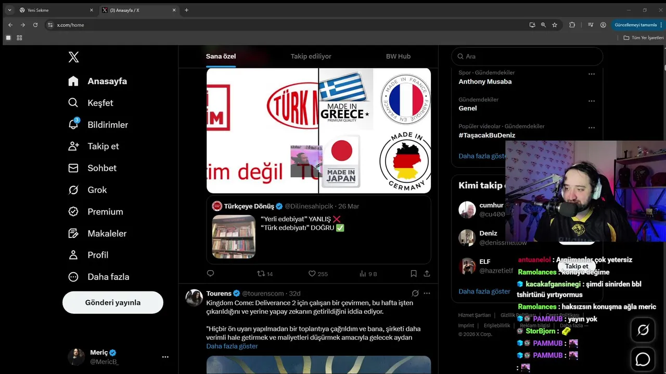666x374 pixels.
Task: Open the Made in Greece image
Action: click(x=345, y=99)
